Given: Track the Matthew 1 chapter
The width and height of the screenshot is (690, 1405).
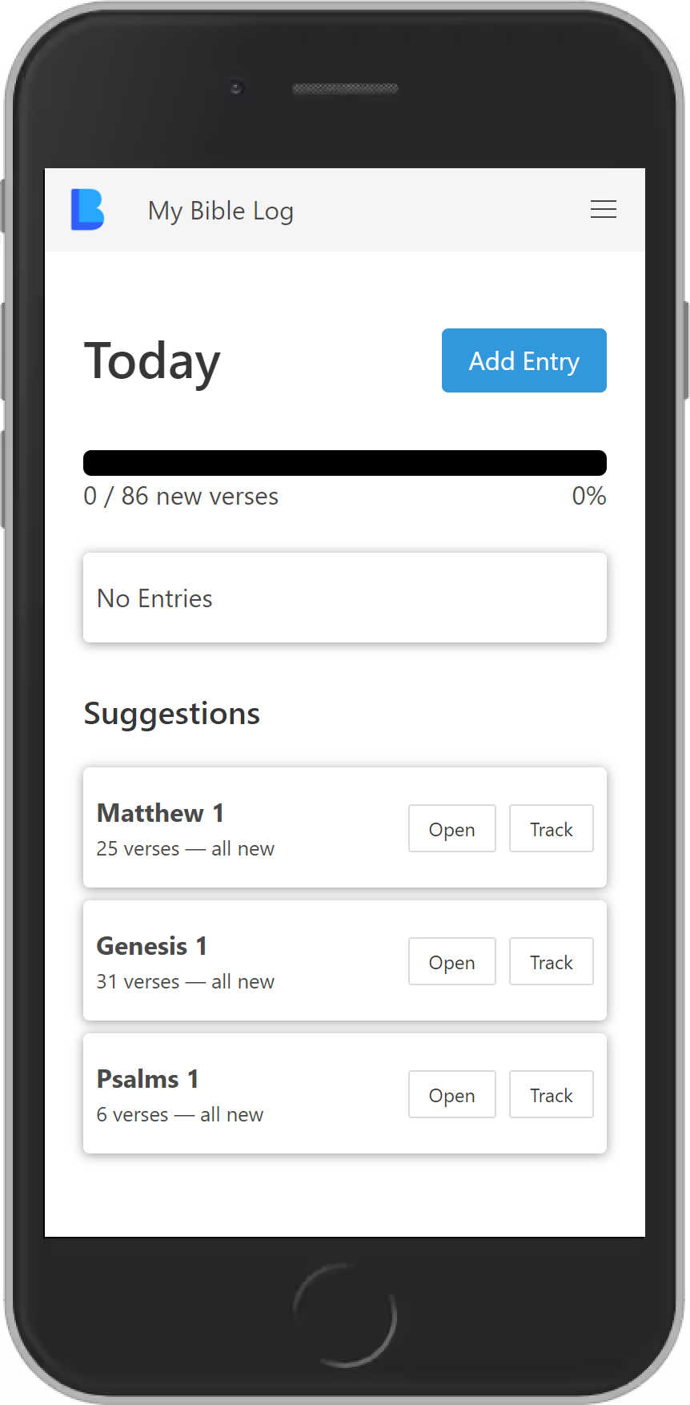Looking at the screenshot, I should coord(551,828).
